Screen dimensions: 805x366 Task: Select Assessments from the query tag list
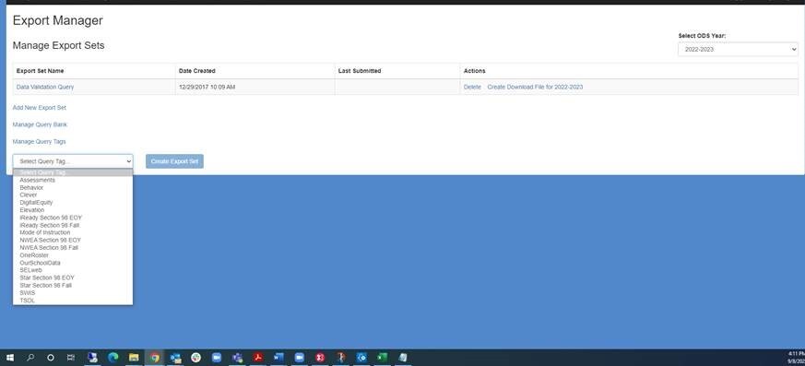(x=73, y=180)
